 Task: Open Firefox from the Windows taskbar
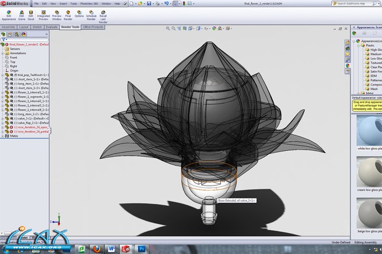pyautogui.click(x=97, y=248)
